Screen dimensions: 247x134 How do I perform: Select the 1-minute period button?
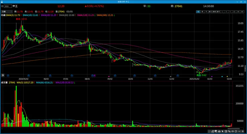[x=222, y=12]
